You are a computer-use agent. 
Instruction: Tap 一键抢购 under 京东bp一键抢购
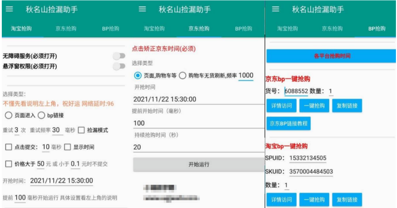pyautogui.click(x=314, y=106)
